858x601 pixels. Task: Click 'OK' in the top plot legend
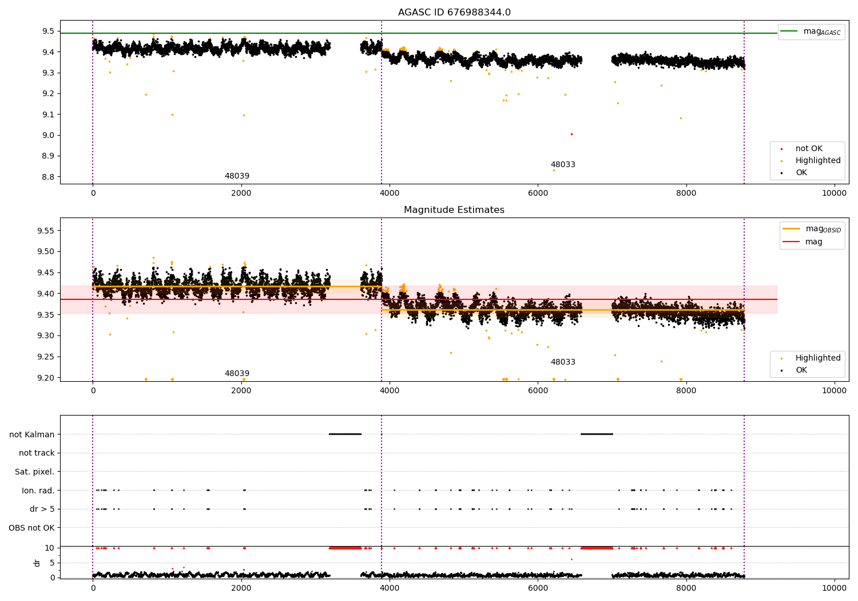coord(801,173)
